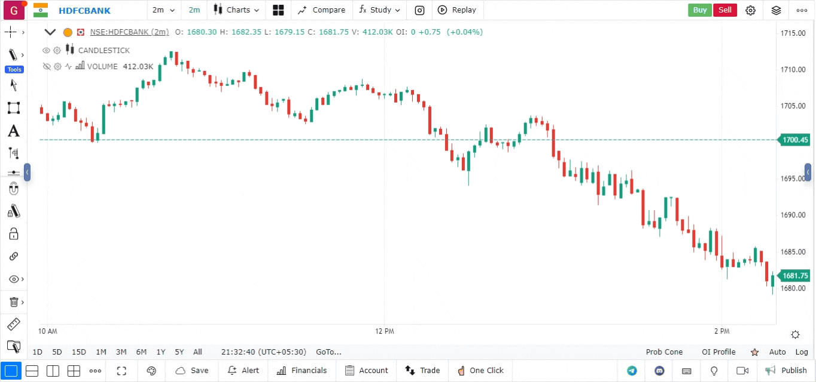This screenshot has width=816, height=382.
Task: Open the Study indicators dropdown
Action: (380, 10)
